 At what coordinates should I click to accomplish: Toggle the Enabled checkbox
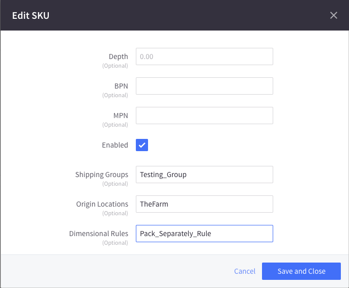coord(142,145)
